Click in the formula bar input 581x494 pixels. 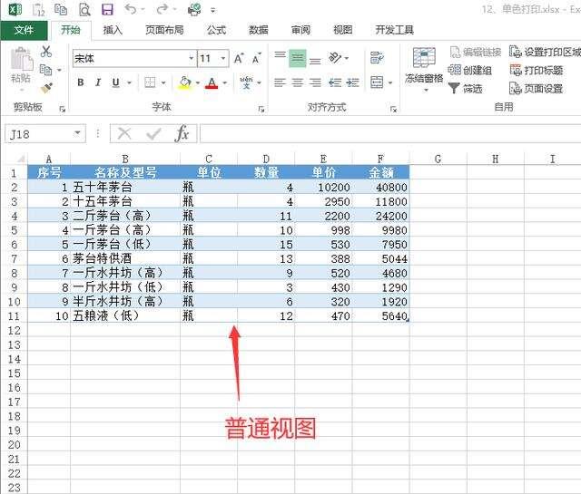click(x=390, y=133)
